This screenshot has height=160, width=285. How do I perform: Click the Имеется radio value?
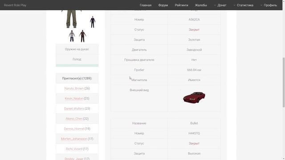194,80
